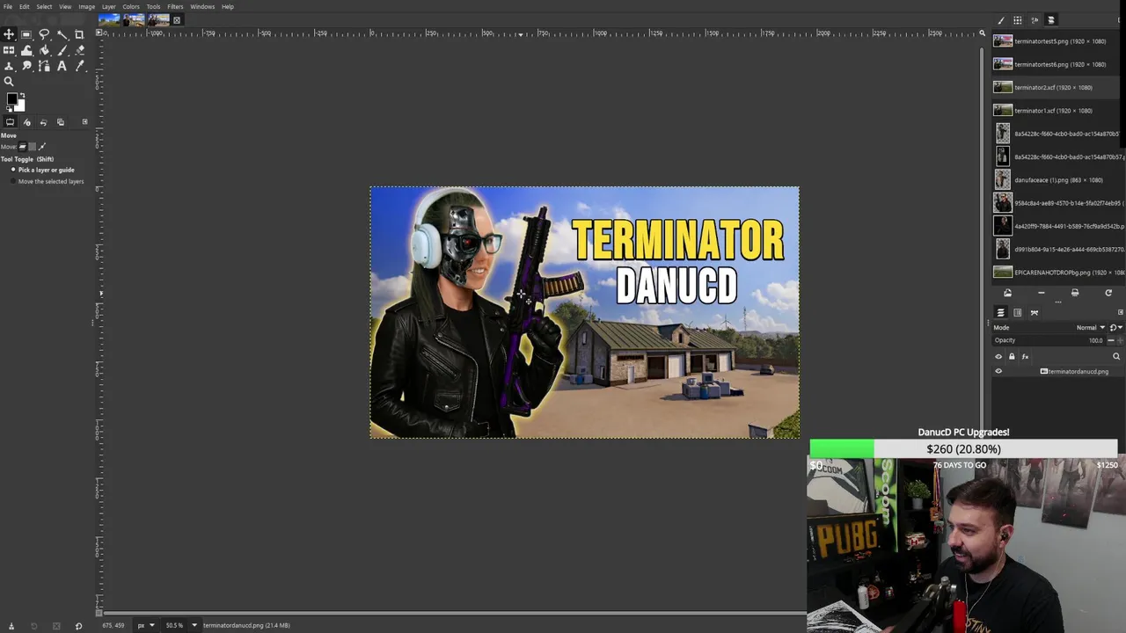Screen dimensions: 1126x633
Task: Select the Paintbrush tool
Action: click(x=62, y=50)
